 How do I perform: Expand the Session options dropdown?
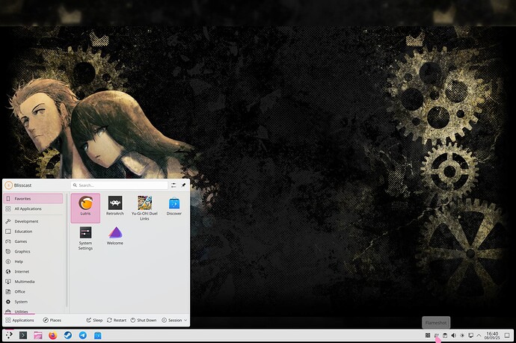[x=174, y=320]
